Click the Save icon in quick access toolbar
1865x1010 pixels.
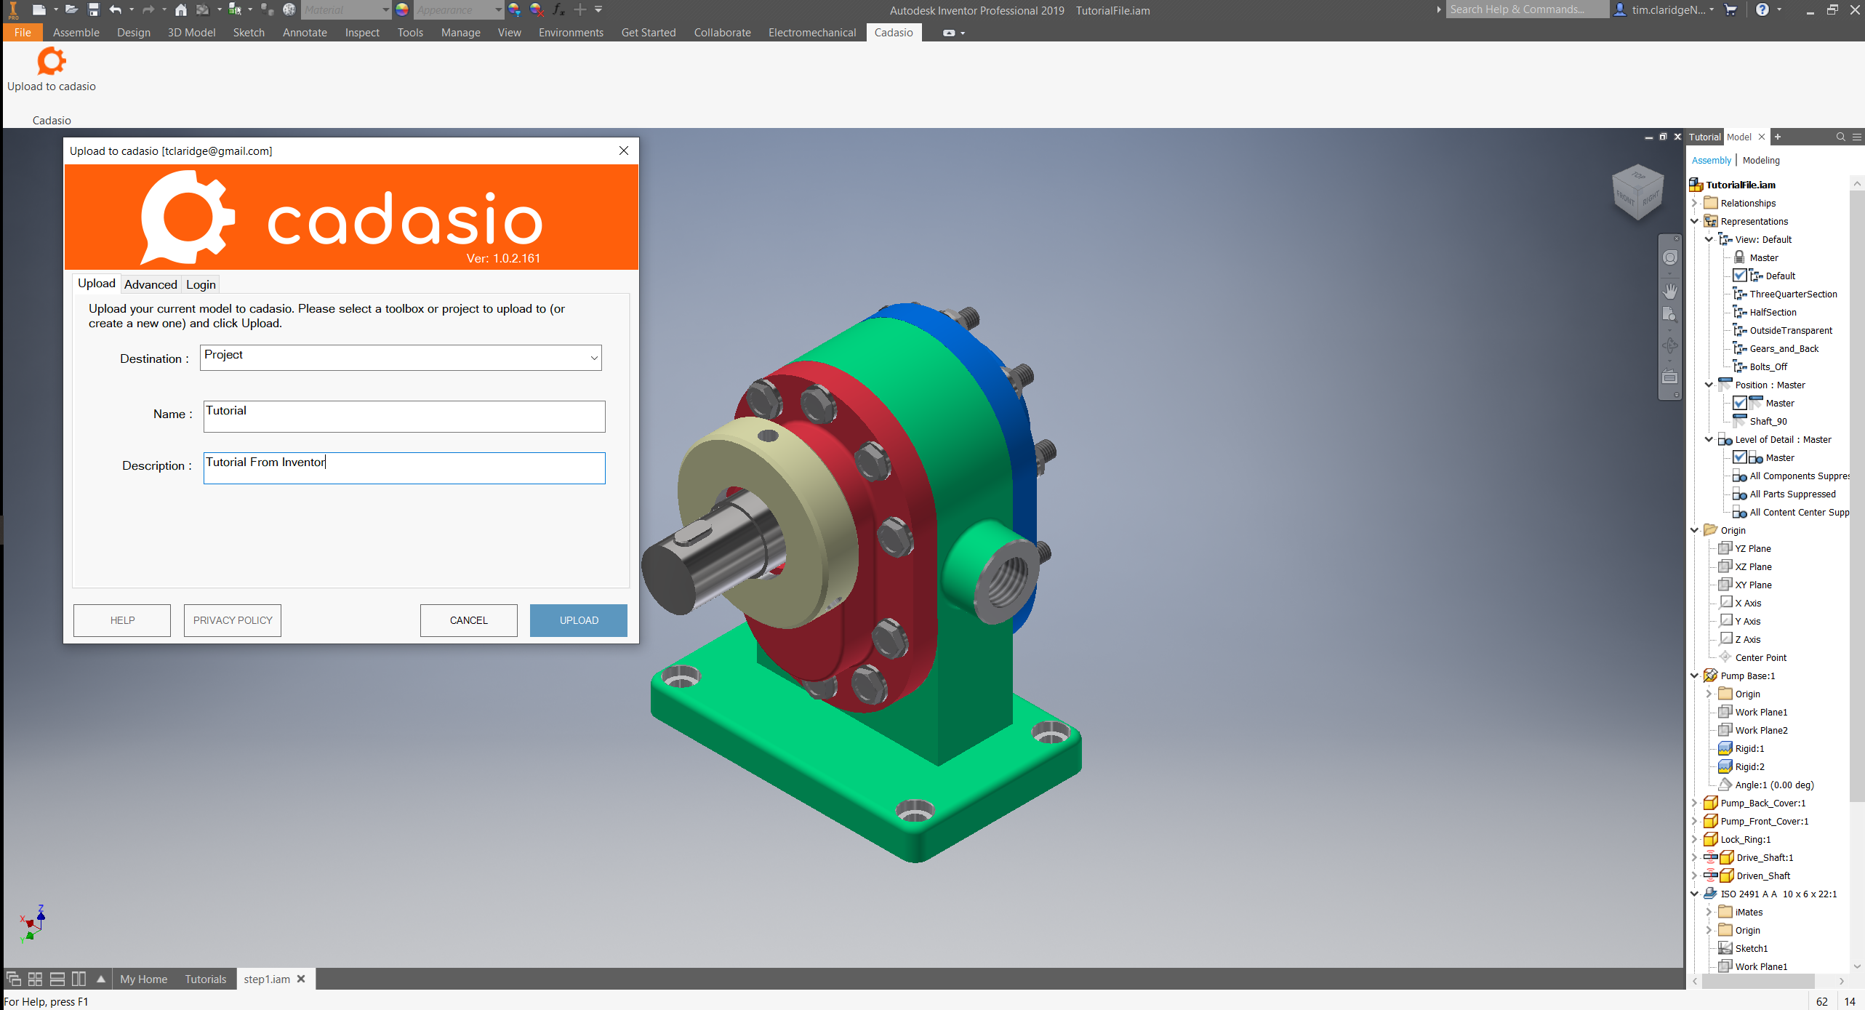(x=93, y=9)
